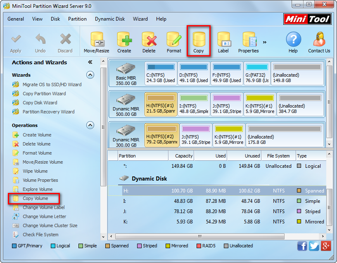Collapse the Operations section
The image size is (337, 263).
pyautogui.click(x=90, y=125)
